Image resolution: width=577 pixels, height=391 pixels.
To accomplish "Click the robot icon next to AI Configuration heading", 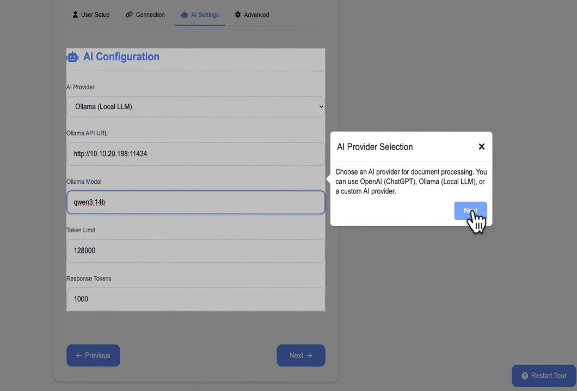I will click(72, 57).
